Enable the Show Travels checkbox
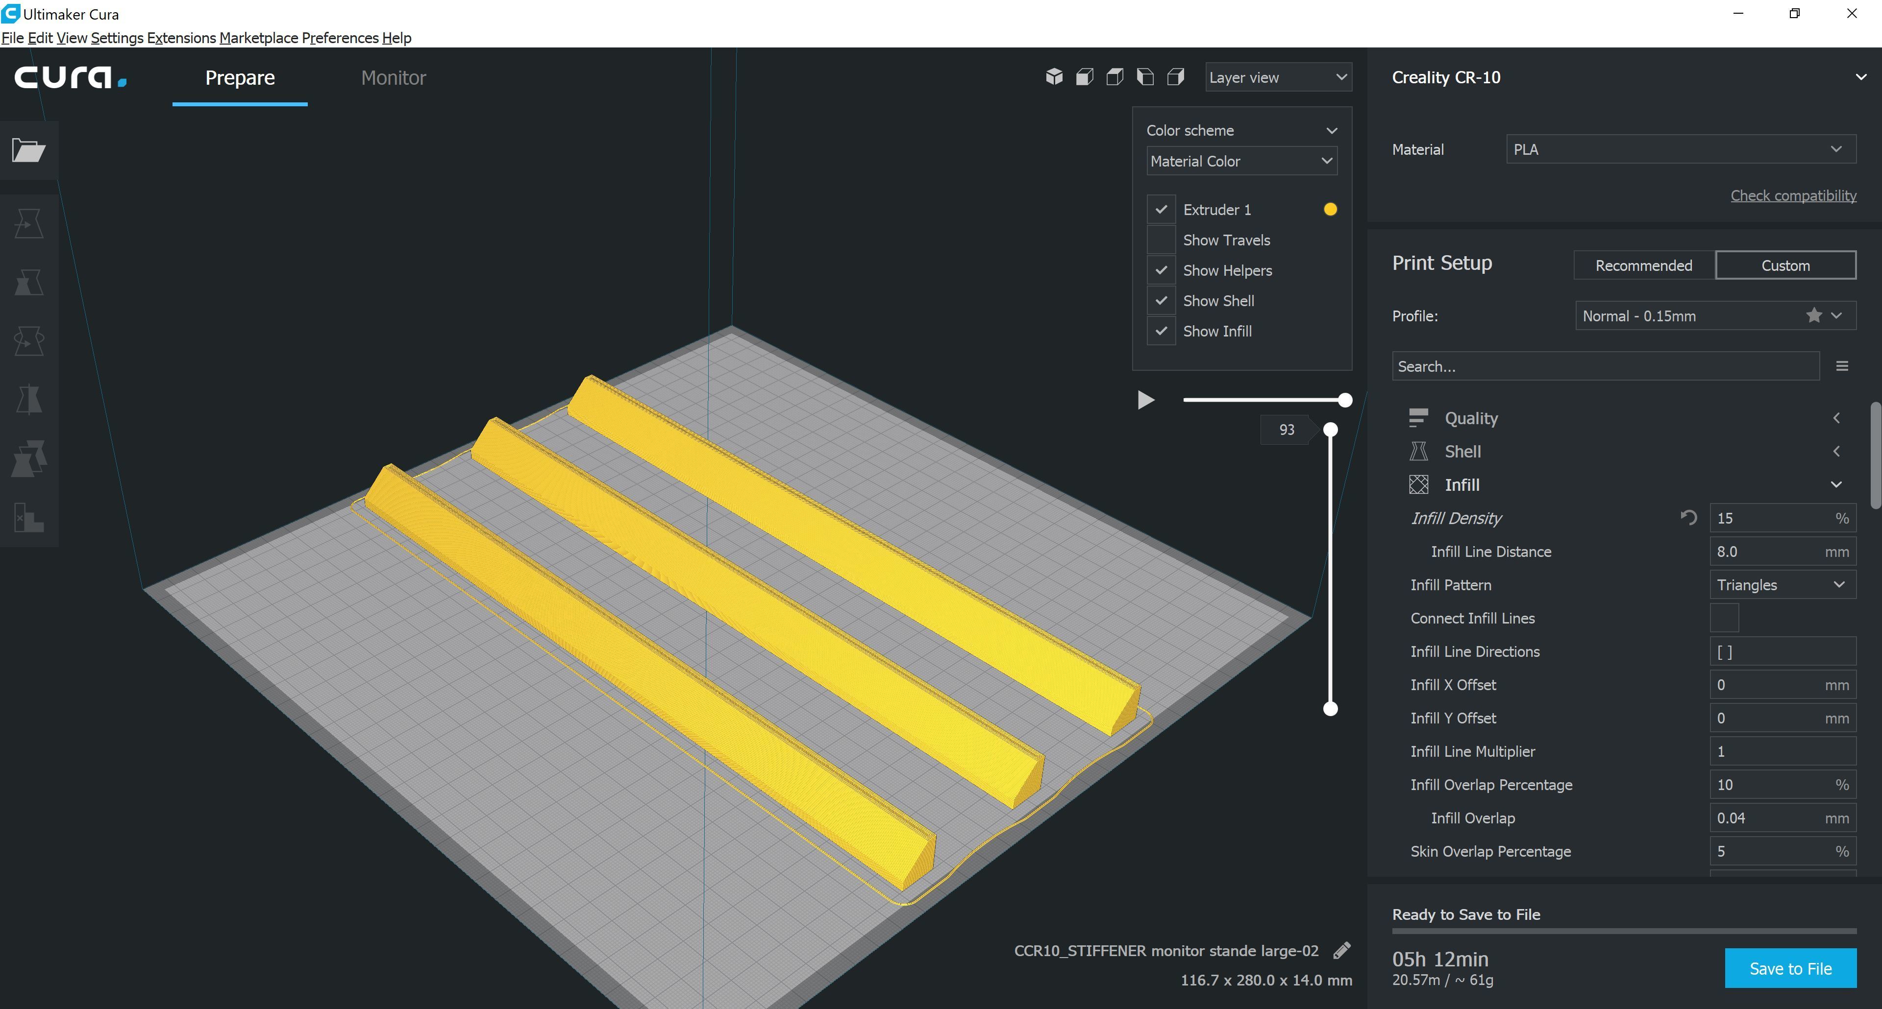1882x1009 pixels. tap(1161, 240)
